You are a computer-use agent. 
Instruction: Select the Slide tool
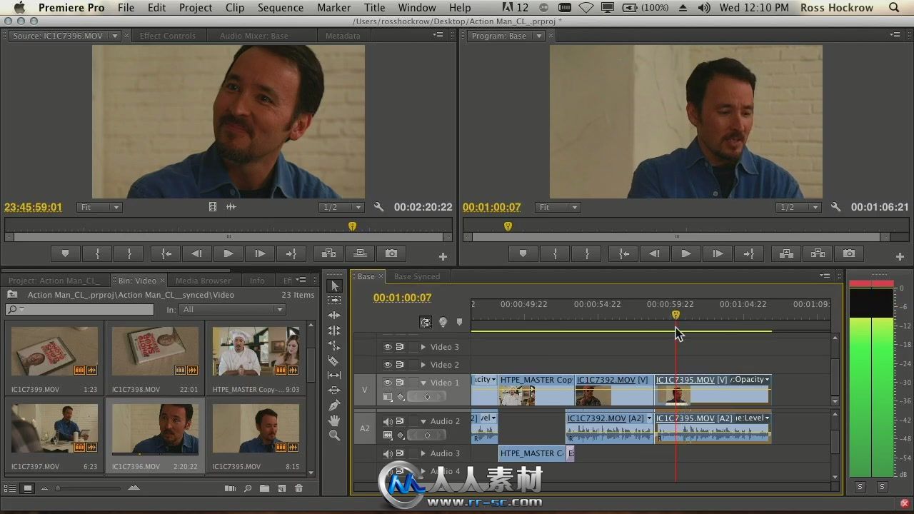334,390
